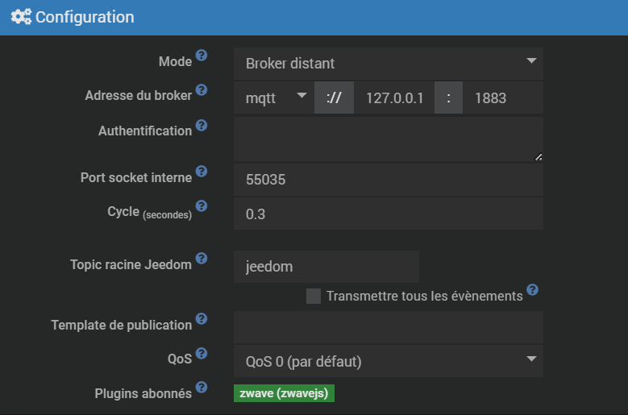
Task: Click help icon next to Mode
Action: [x=202, y=56]
